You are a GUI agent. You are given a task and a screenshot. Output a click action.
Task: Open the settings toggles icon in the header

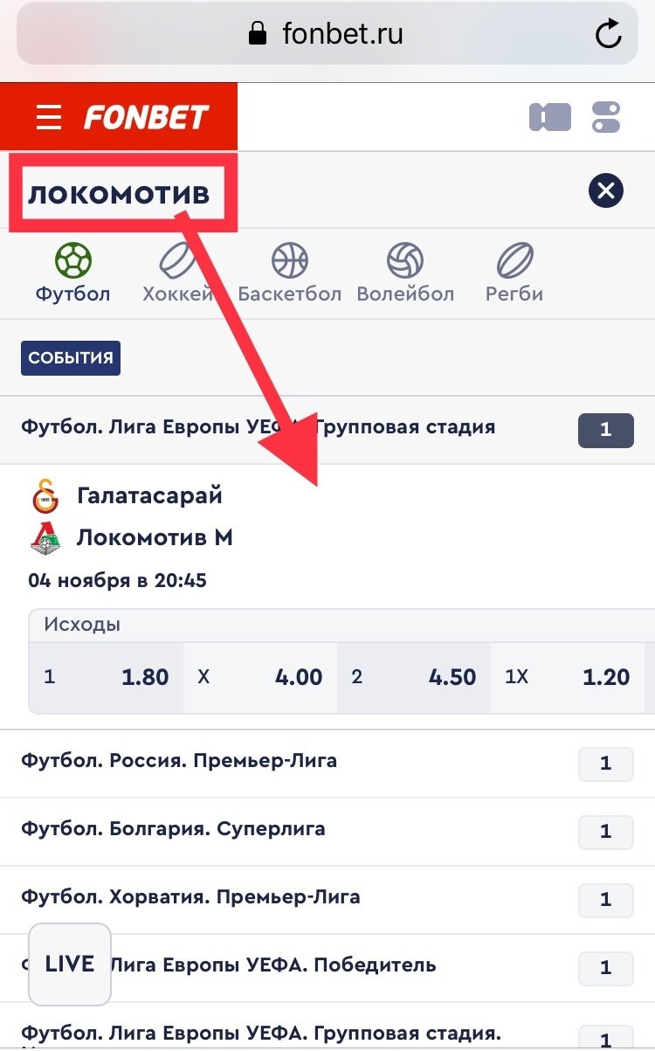click(605, 117)
